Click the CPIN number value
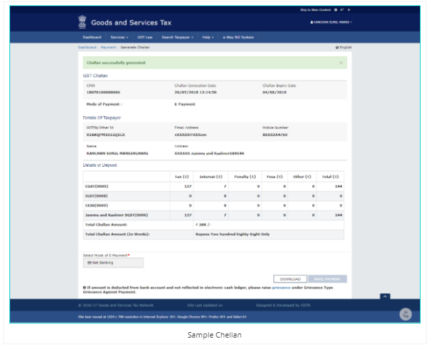 click(104, 92)
